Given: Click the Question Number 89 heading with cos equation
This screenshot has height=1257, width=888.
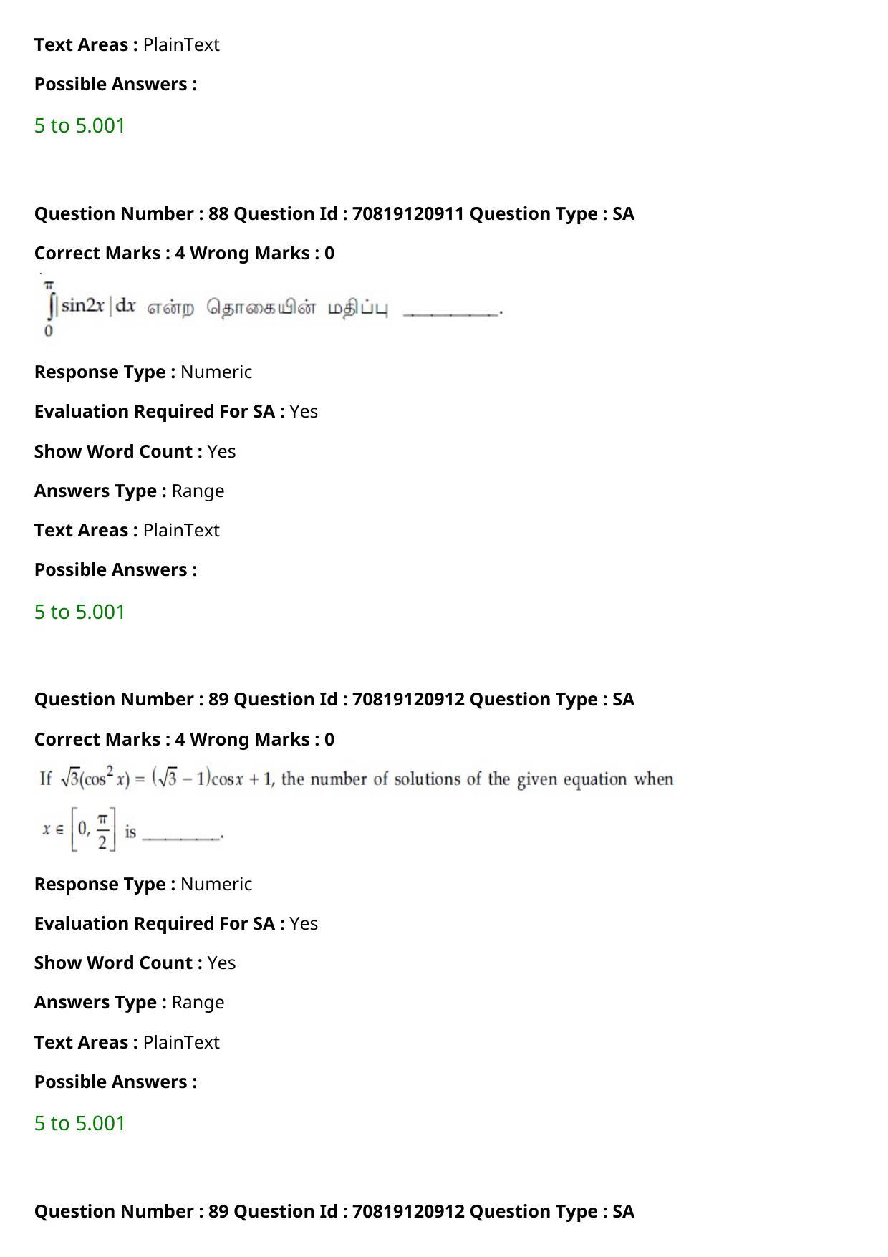Looking at the screenshot, I should 334,699.
